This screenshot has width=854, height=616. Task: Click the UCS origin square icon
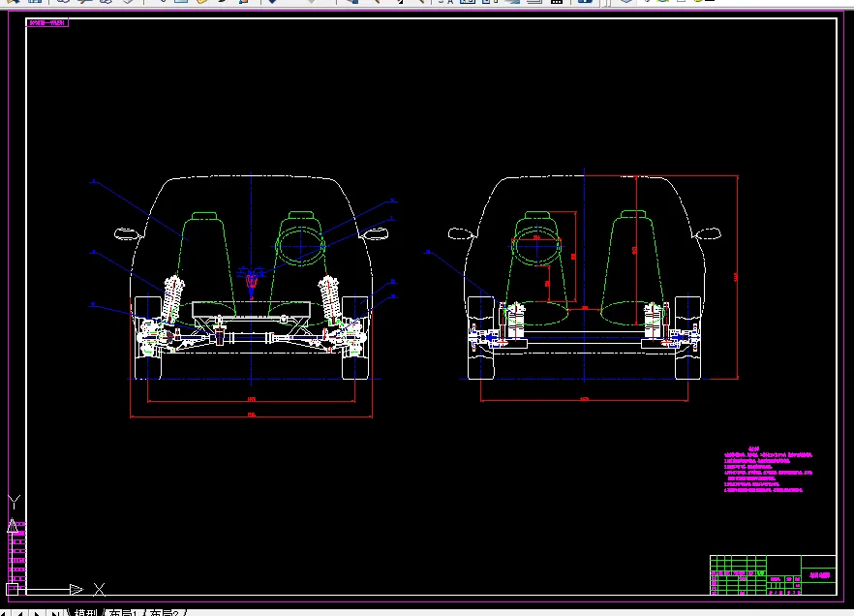12,589
